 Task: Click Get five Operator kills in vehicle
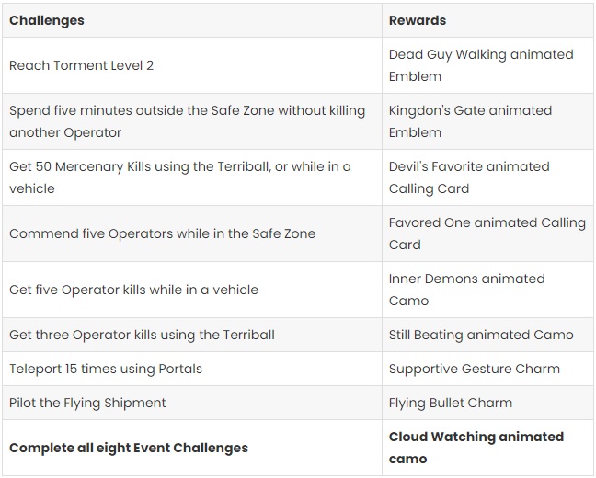tap(133, 290)
